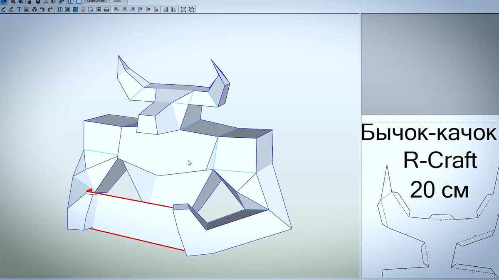499x280 pixels.
Task: Click the 3D cube object icon
Action: (35, 9)
